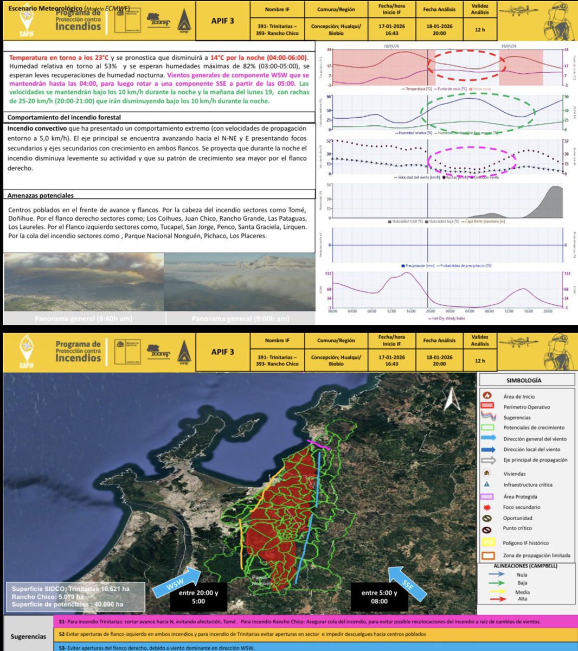Screen dimensions: 578x651
Task: Click the Foco secundario red star icon
Action: [x=487, y=507]
